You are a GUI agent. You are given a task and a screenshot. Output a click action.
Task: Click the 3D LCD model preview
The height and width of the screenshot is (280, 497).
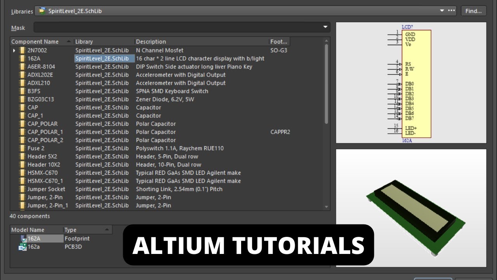(411, 208)
